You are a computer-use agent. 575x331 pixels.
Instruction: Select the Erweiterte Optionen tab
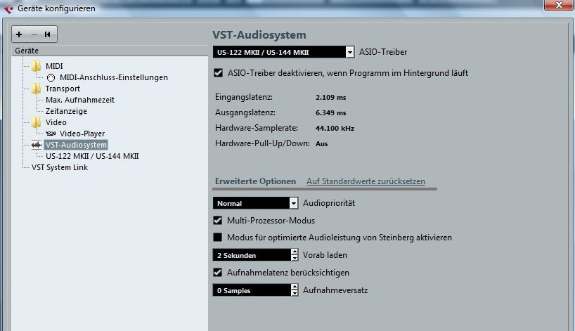tap(256, 181)
